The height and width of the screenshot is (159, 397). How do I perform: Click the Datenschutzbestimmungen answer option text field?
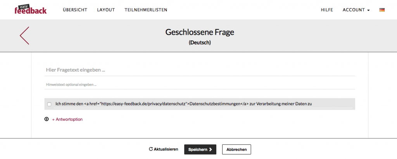click(203, 104)
